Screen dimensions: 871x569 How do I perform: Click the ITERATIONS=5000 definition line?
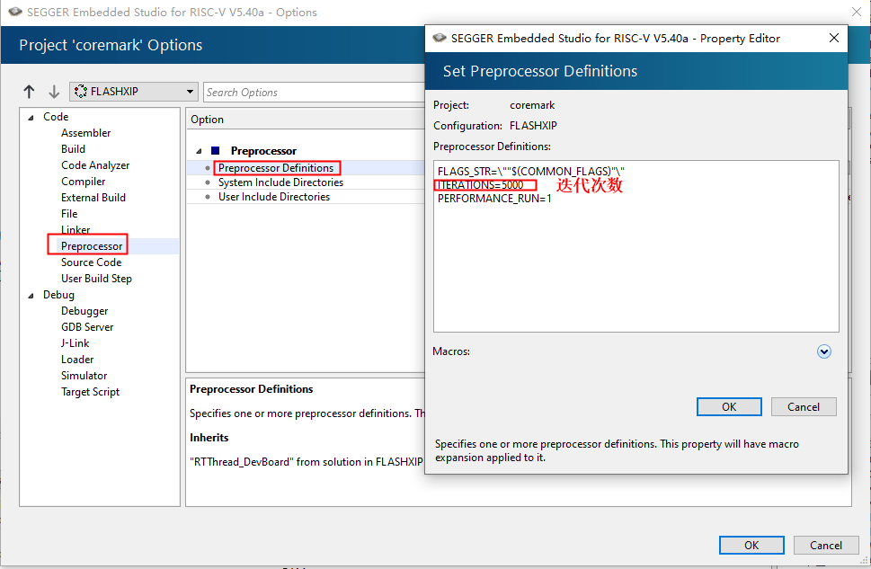pyautogui.click(x=481, y=185)
